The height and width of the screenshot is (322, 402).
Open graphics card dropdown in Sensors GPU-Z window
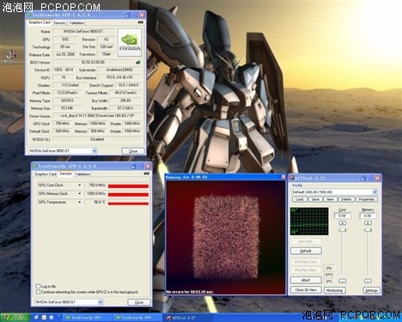pos(100,301)
